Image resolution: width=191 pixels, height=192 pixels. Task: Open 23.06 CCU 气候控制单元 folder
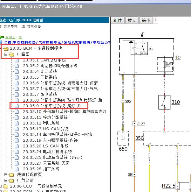coord(36,186)
